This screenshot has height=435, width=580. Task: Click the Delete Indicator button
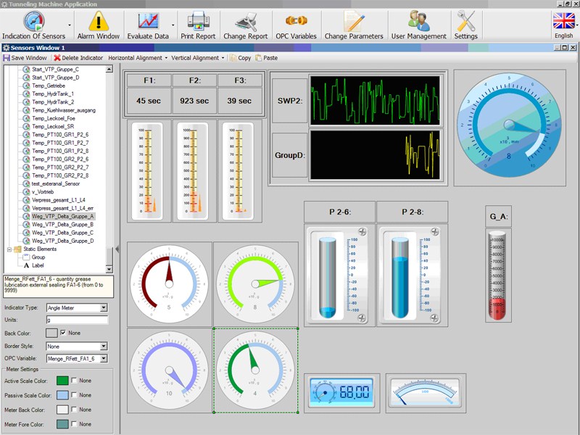[x=78, y=58]
